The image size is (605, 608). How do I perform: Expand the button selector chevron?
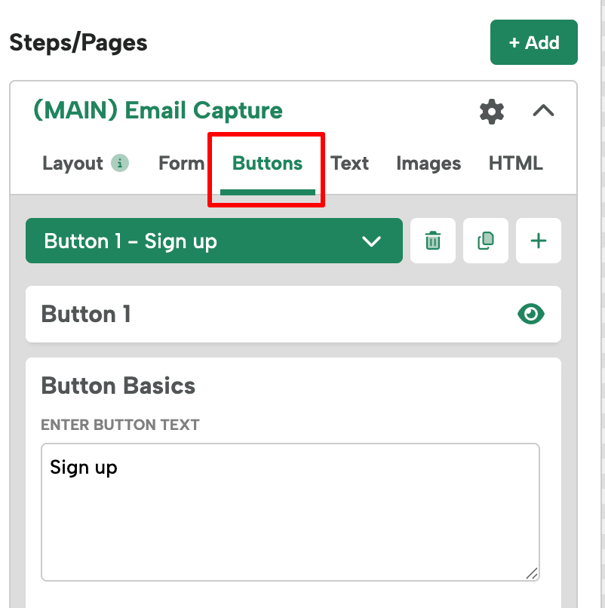click(x=370, y=241)
